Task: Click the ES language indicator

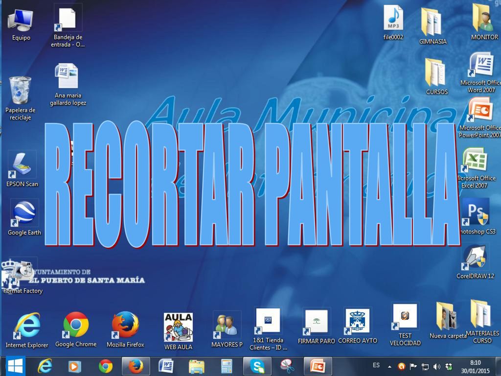Action: coord(376,365)
